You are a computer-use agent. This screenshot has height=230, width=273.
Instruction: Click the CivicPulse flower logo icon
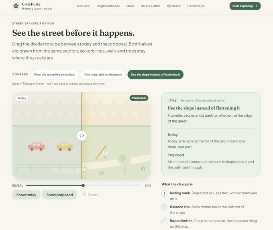tap(16, 6)
